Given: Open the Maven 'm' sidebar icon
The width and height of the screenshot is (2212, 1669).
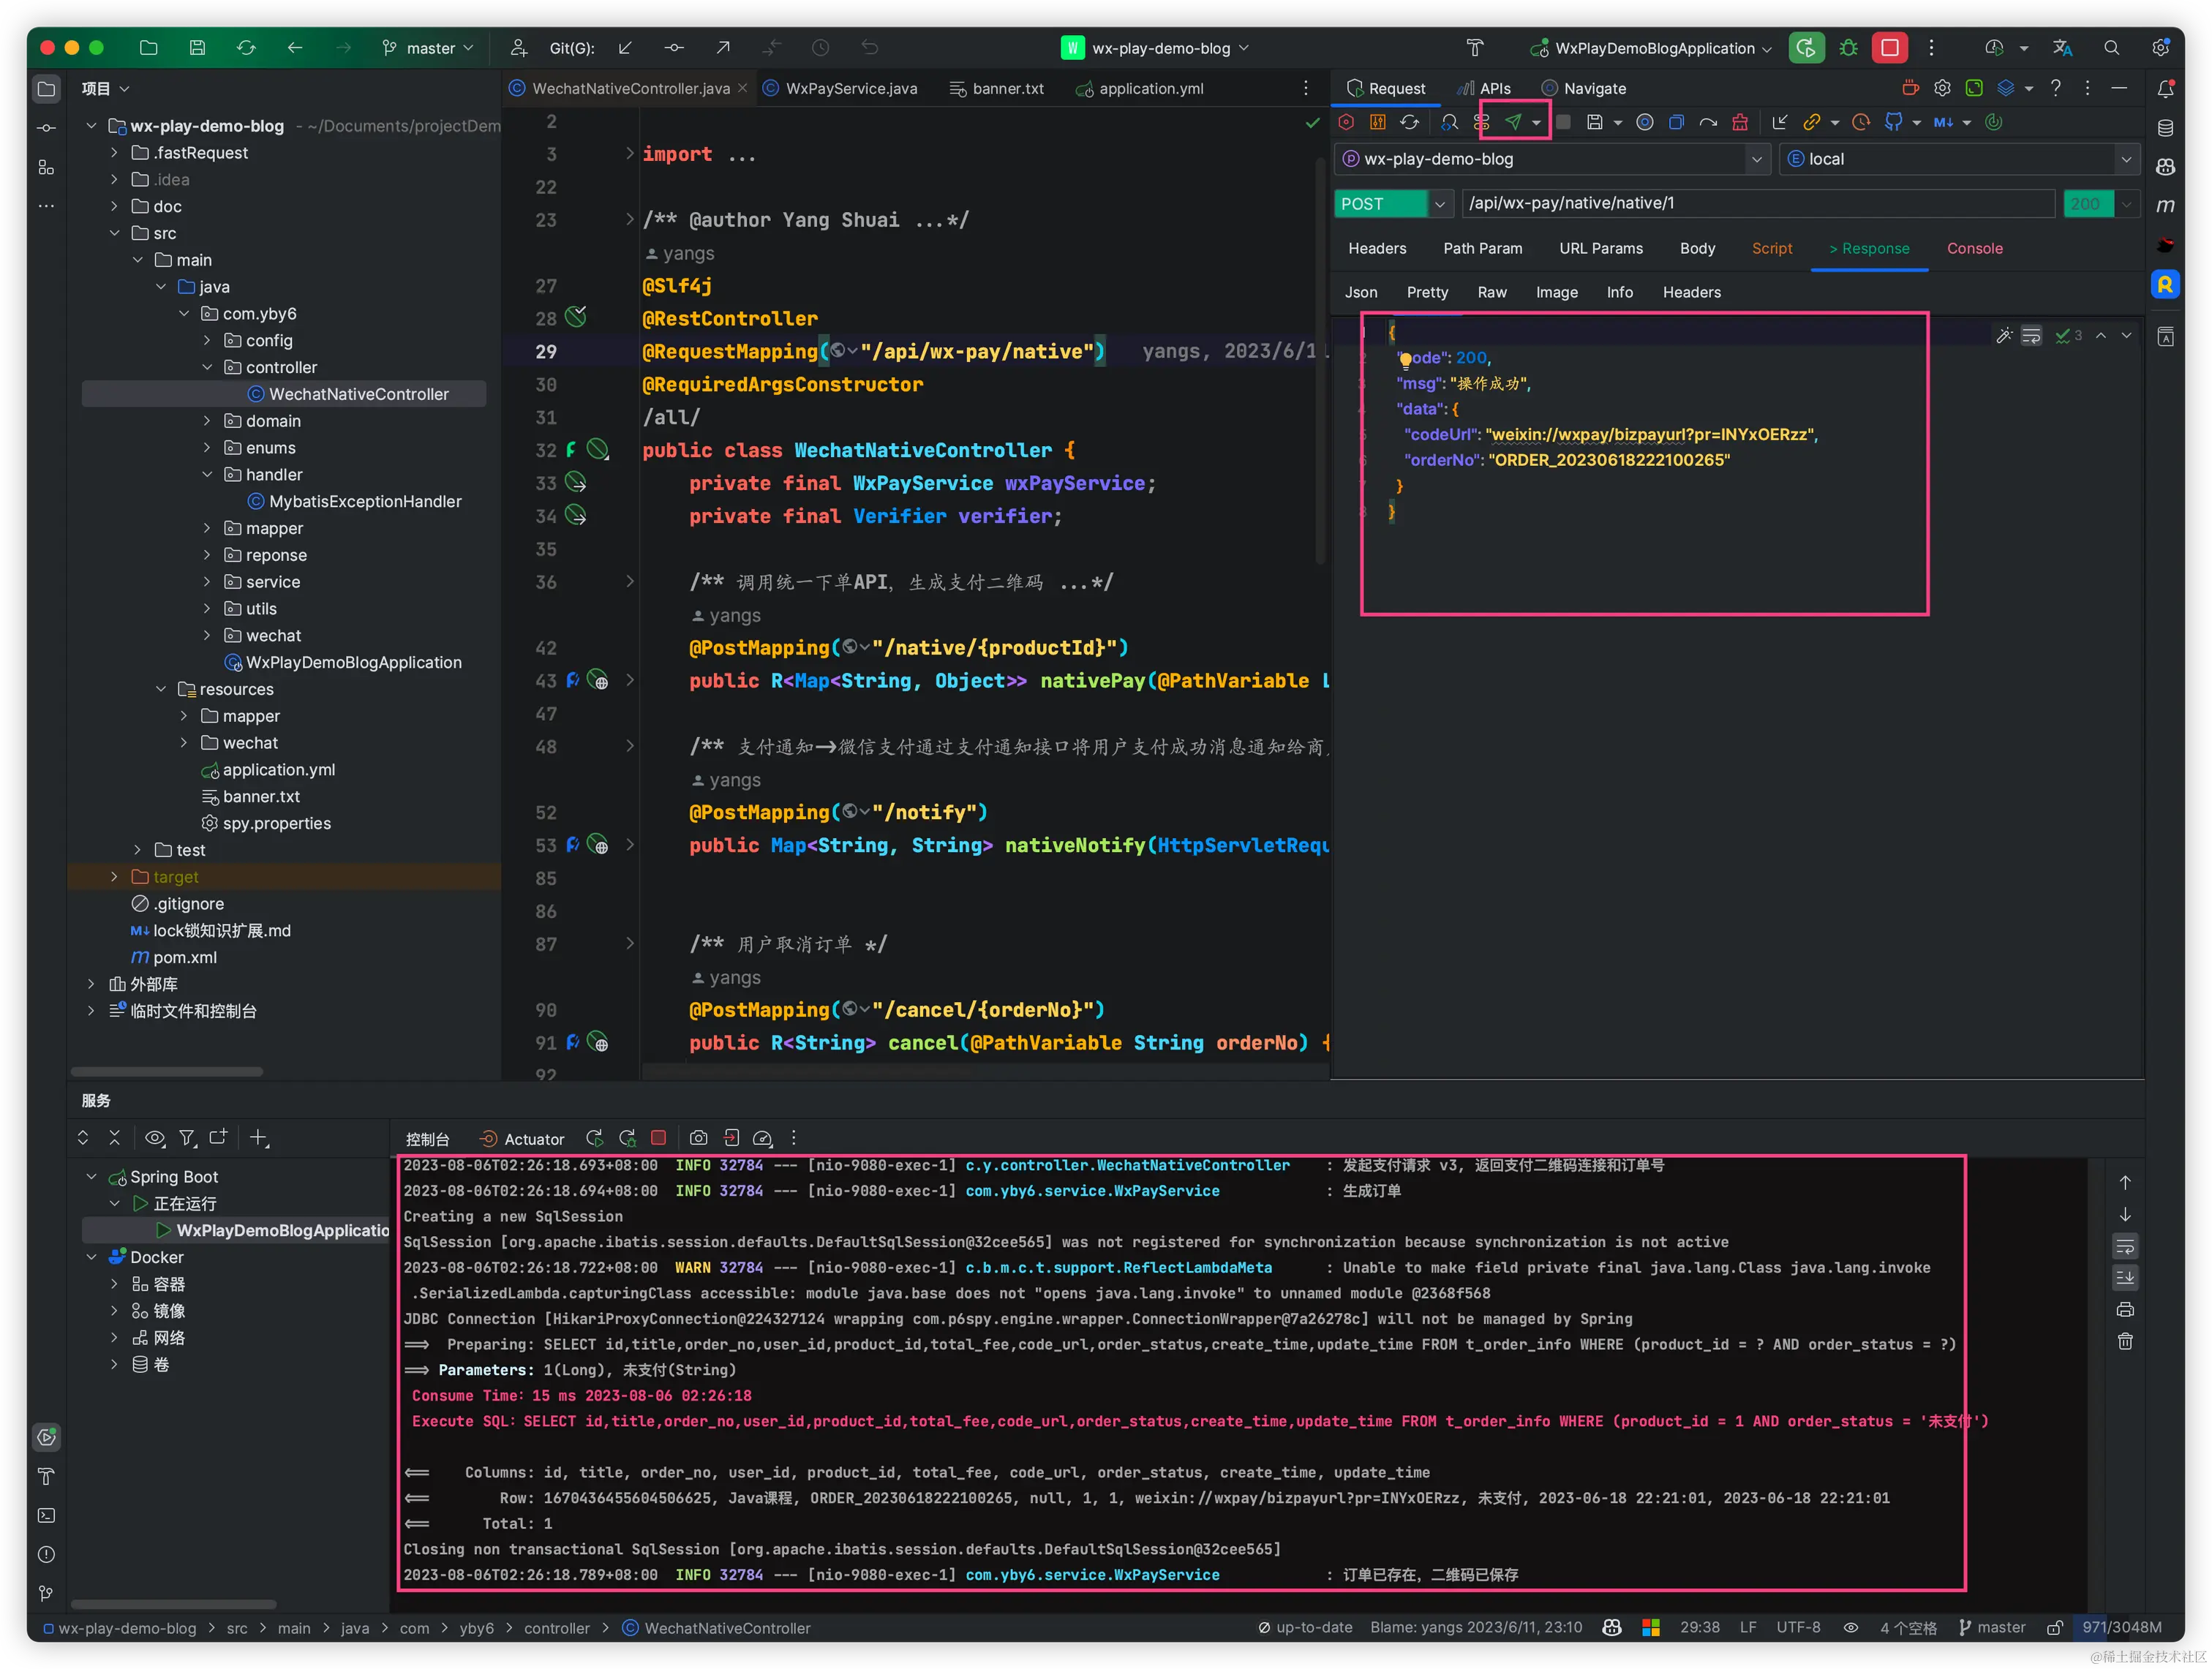Looking at the screenshot, I should (x=2165, y=206).
